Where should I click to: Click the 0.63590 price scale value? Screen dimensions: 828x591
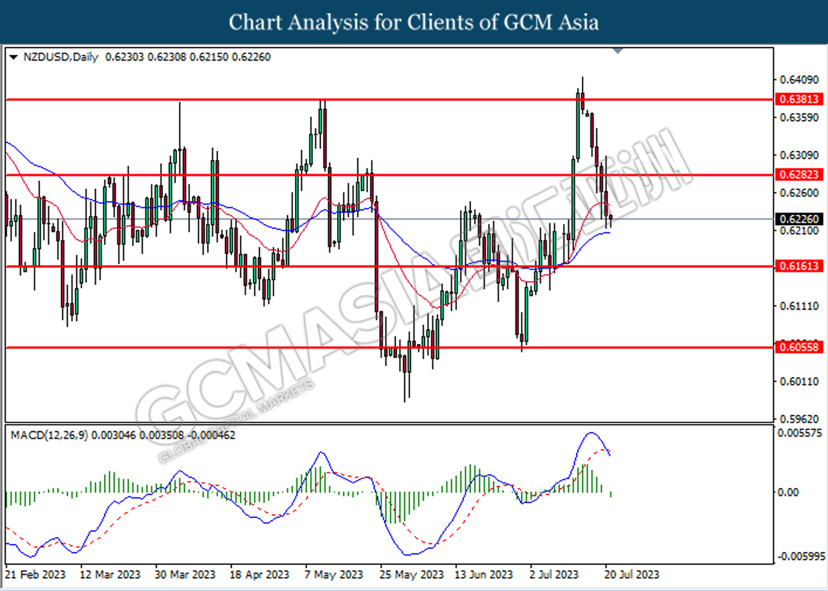point(799,118)
